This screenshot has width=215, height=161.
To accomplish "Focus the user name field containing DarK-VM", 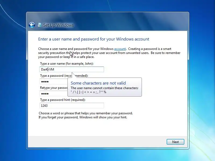I will click(72, 69).
